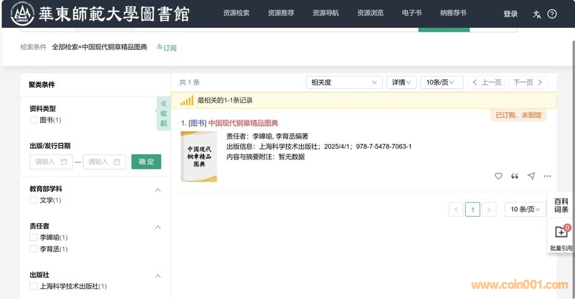Open the help question mark icon
Viewport: 575px width, 299px height.
[552, 14]
